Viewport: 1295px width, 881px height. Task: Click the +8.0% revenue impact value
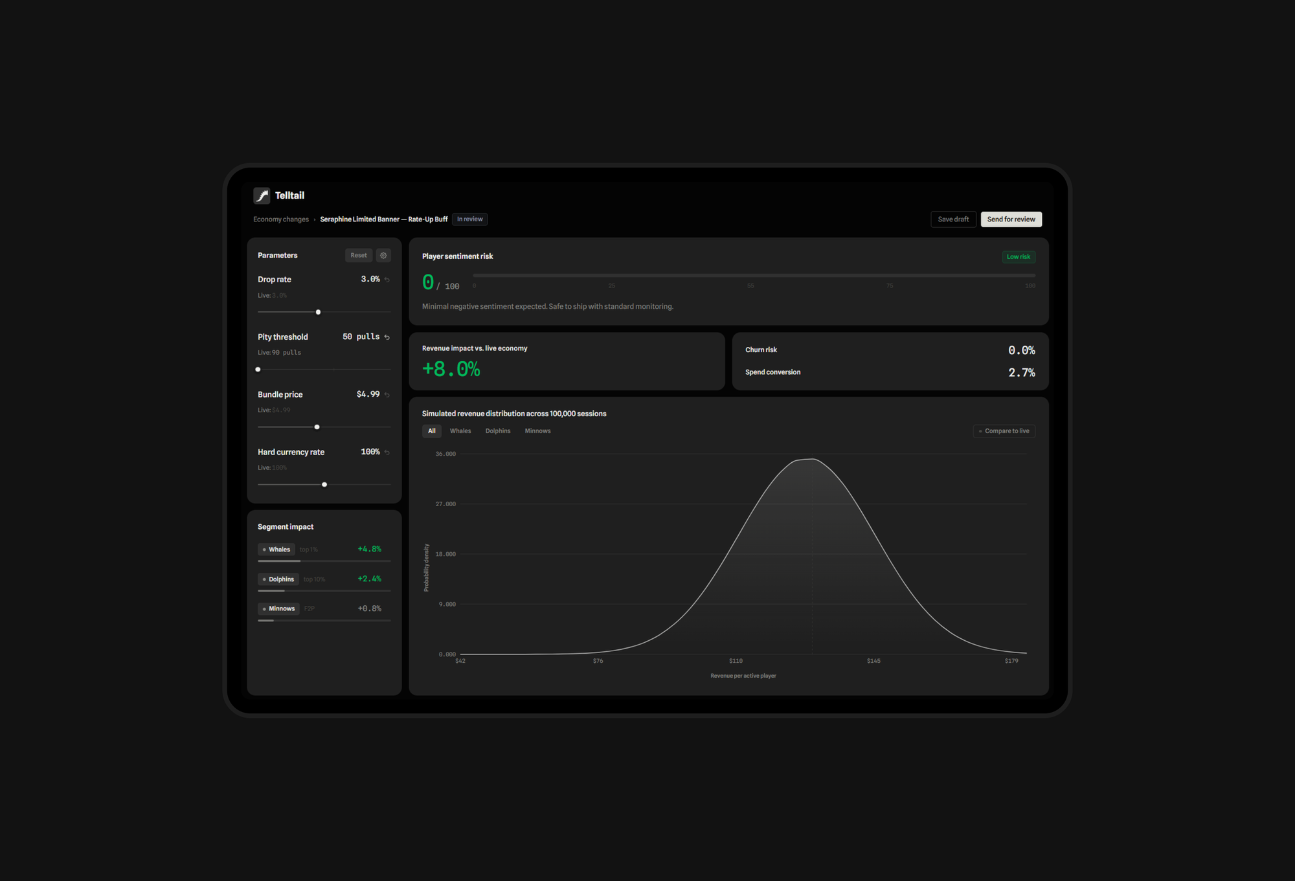pos(451,369)
